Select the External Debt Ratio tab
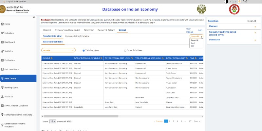262x131 pixels. click(x=53, y=42)
